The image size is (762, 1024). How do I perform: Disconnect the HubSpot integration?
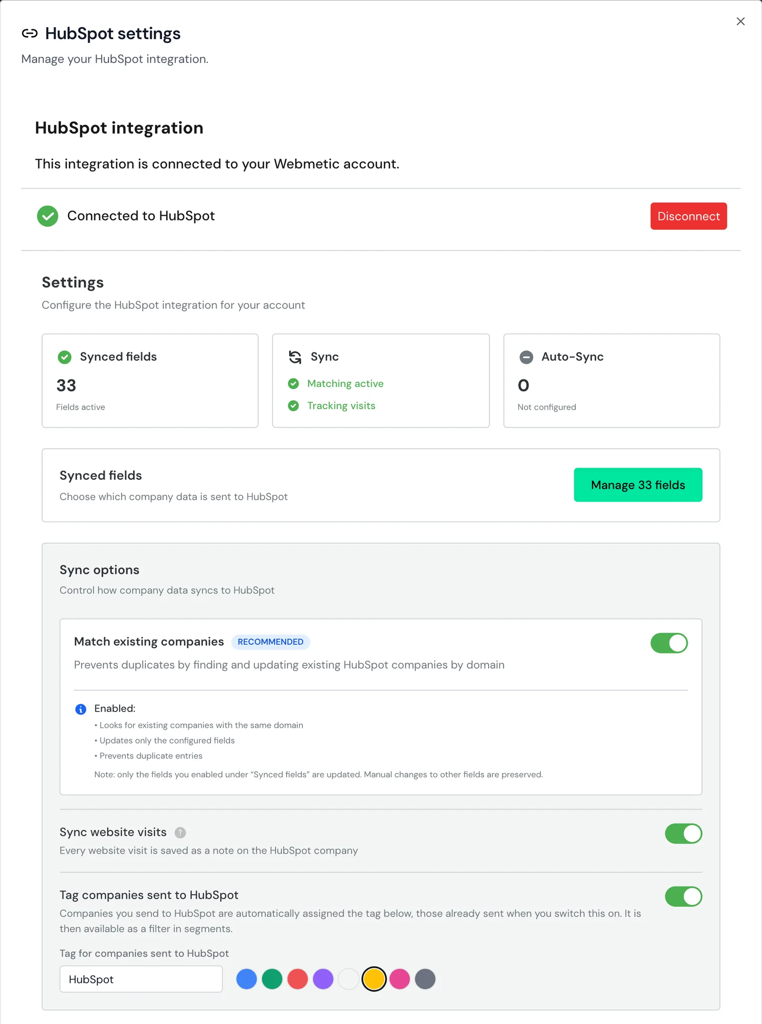688,216
